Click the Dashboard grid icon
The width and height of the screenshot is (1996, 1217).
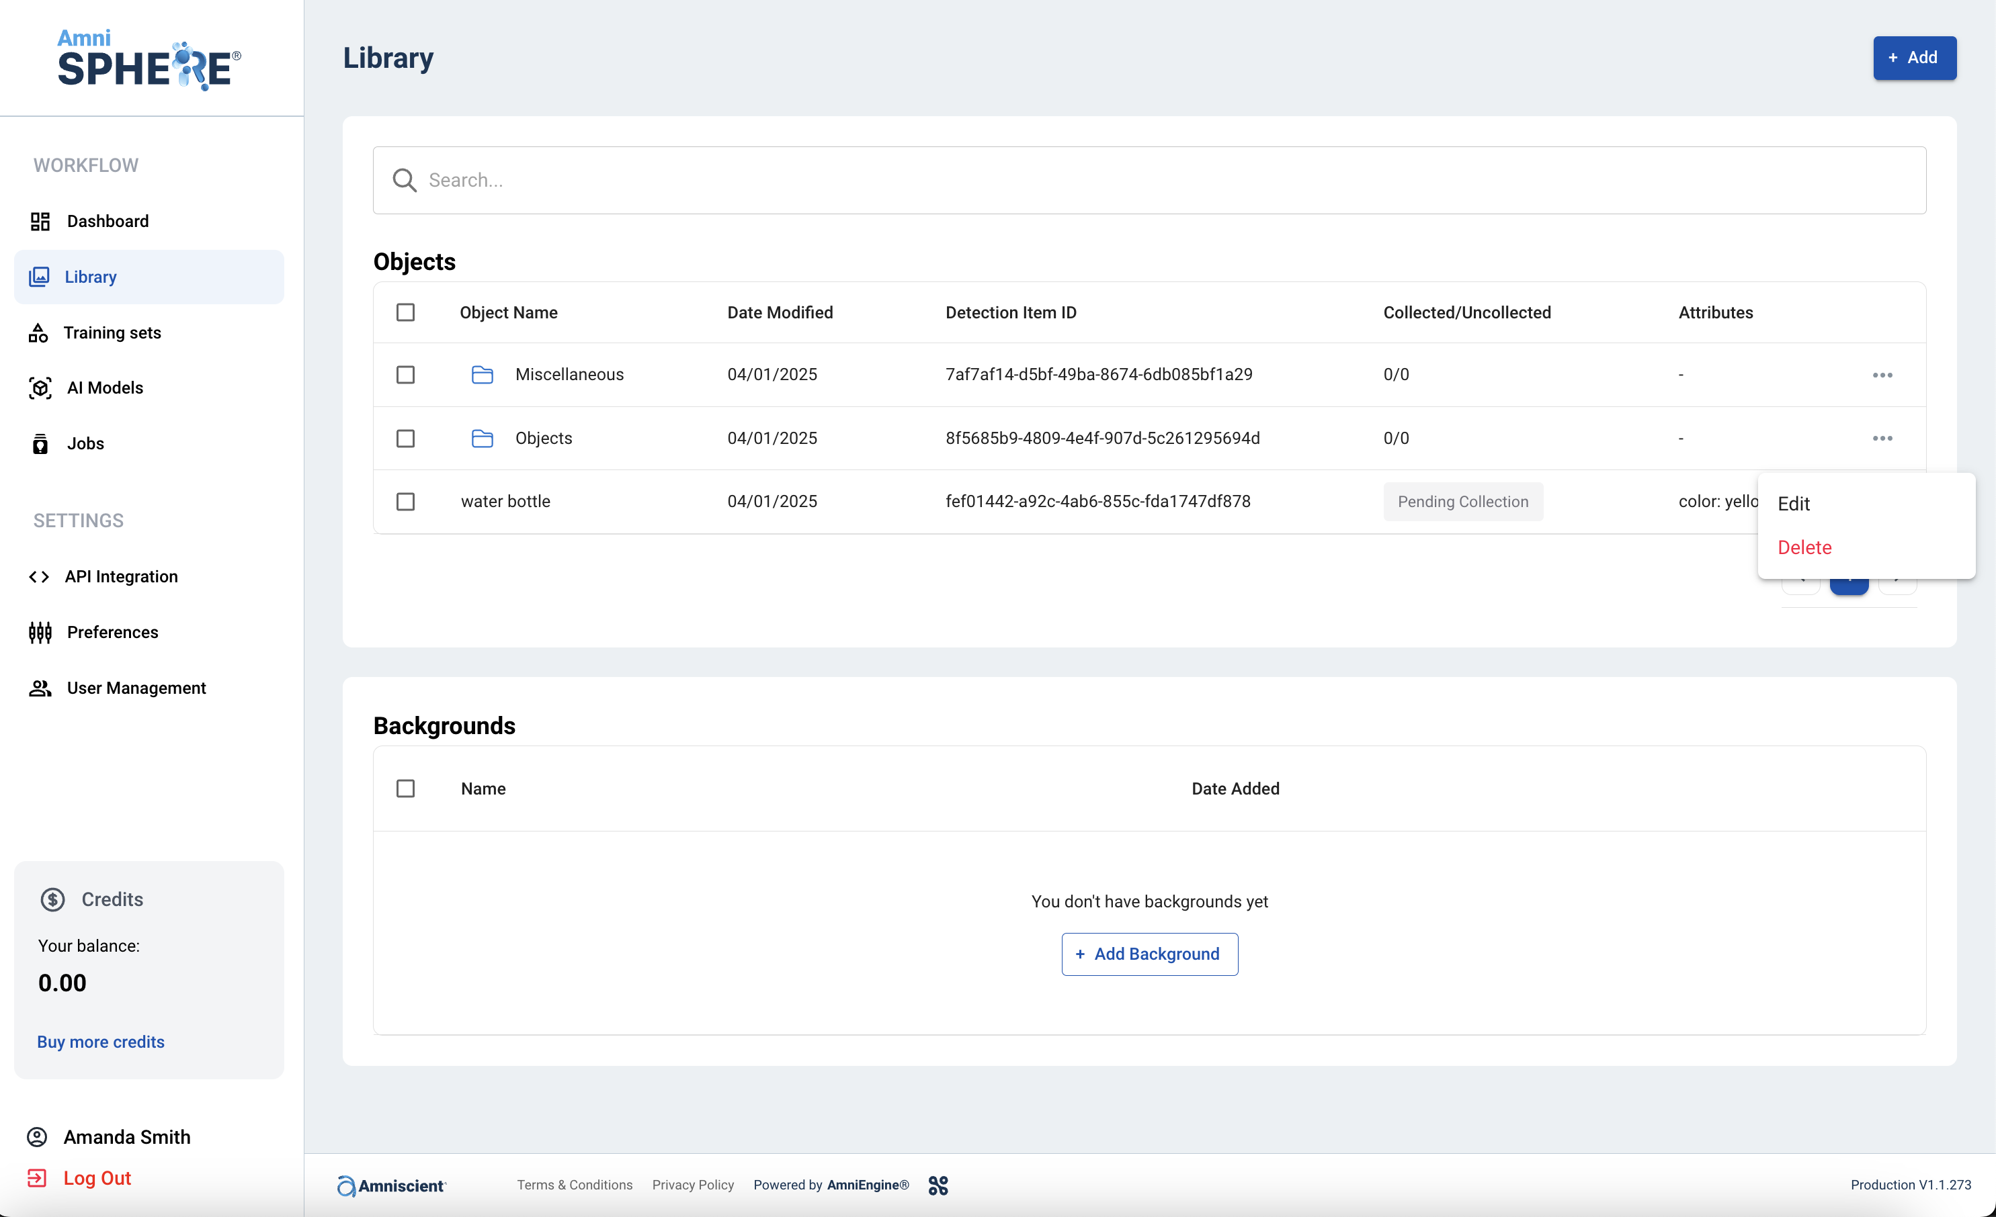pos(40,221)
